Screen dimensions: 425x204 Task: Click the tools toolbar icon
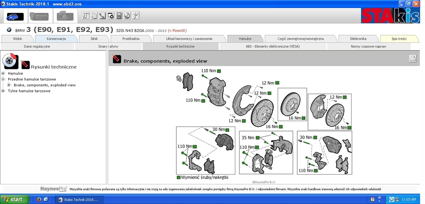click(x=85, y=16)
